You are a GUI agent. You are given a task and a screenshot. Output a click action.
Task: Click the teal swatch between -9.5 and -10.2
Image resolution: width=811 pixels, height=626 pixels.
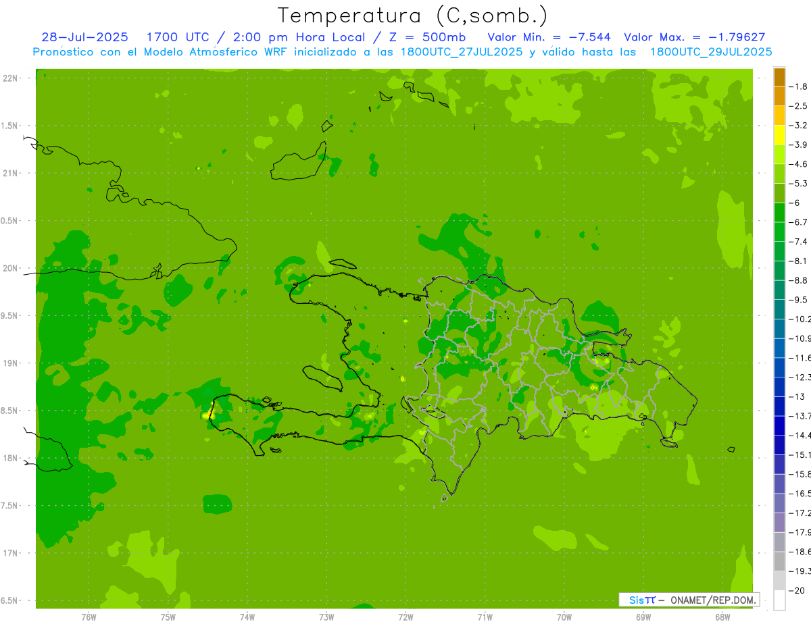coord(779,309)
